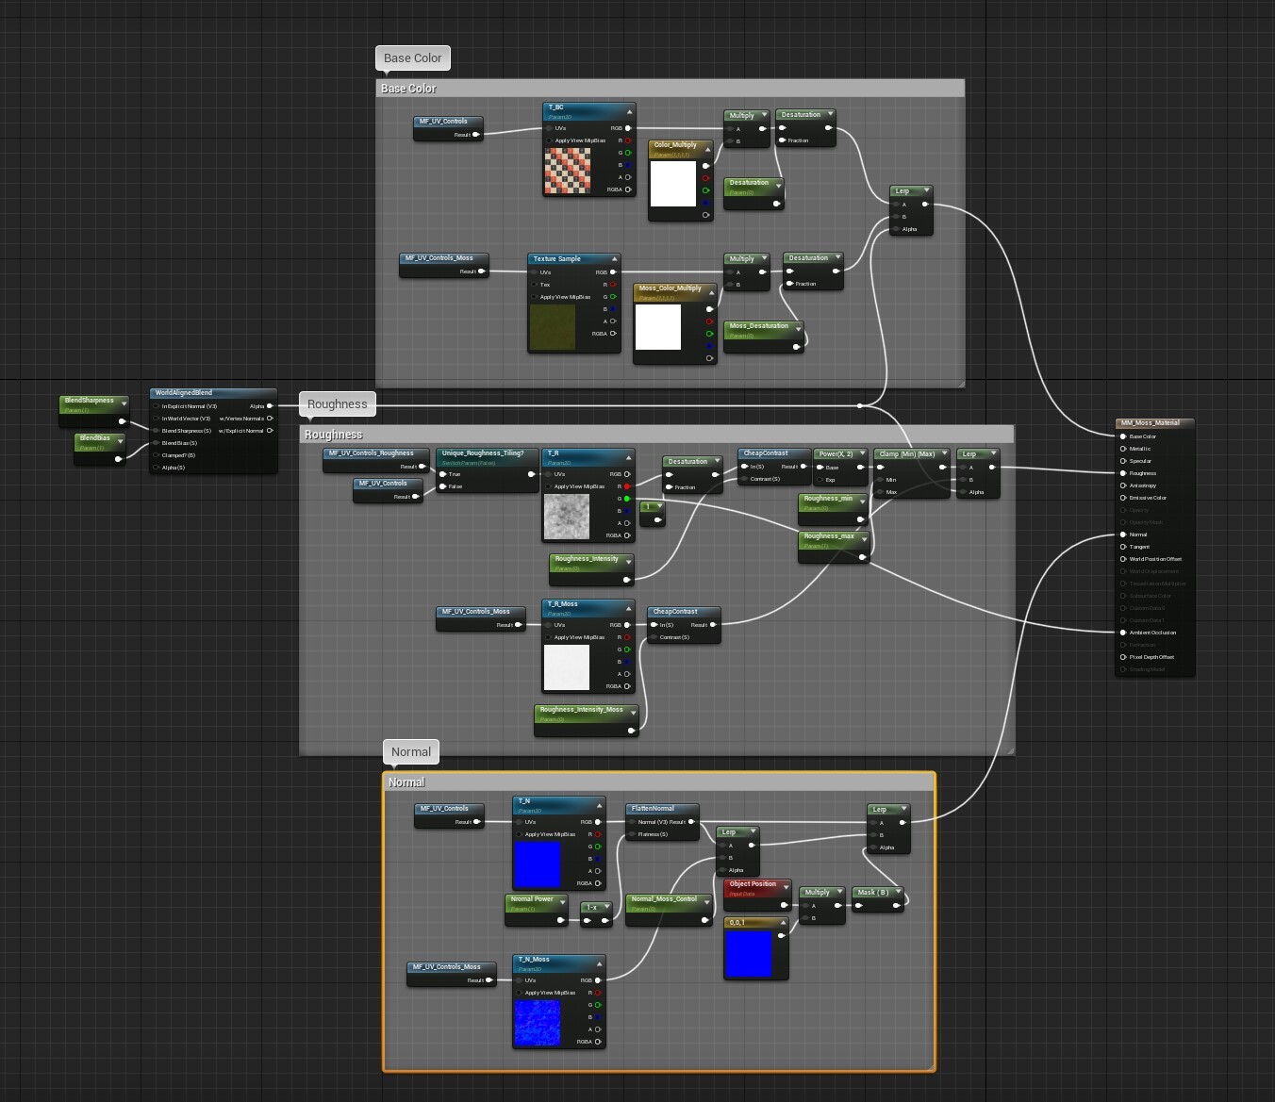Image resolution: width=1275 pixels, height=1102 pixels.
Task: Select the Object Position node title
Action: 753,883
